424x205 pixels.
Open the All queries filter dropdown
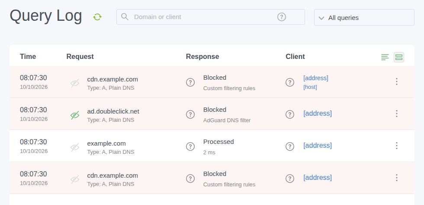coord(364,17)
